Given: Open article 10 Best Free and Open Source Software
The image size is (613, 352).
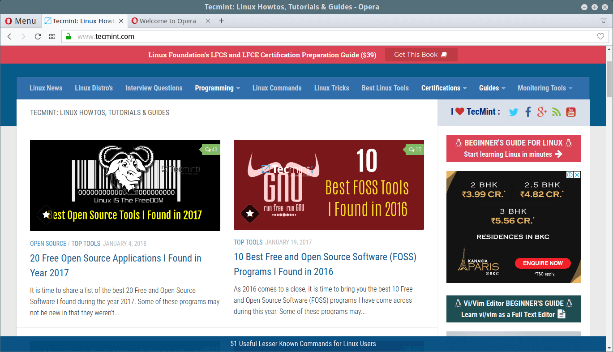Looking at the screenshot, I should pyautogui.click(x=325, y=264).
